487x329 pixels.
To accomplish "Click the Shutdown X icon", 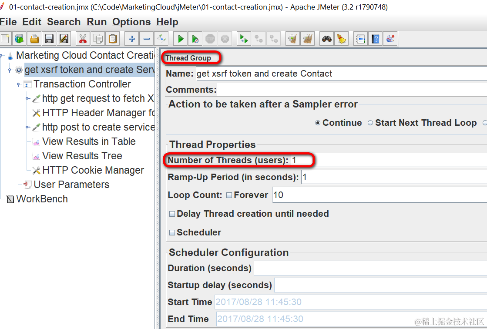I will 225,39.
